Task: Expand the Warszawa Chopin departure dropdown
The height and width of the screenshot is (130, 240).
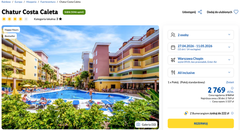Action: (x=201, y=60)
